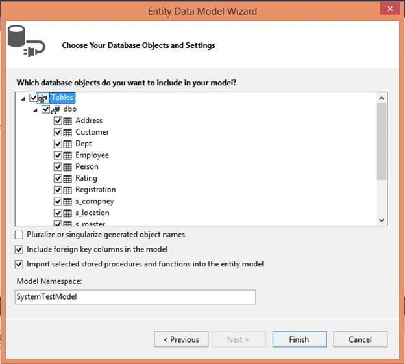Click the object list scroll up arrow
The height and width of the screenshot is (364, 405).
pyautogui.click(x=382, y=98)
